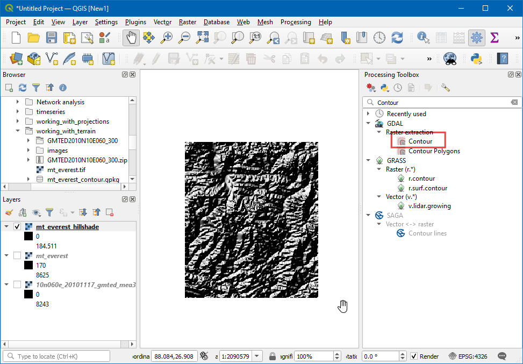Click the Save Project floppy icon
Viewport: 523px width, 364px height.
(51, 38)
